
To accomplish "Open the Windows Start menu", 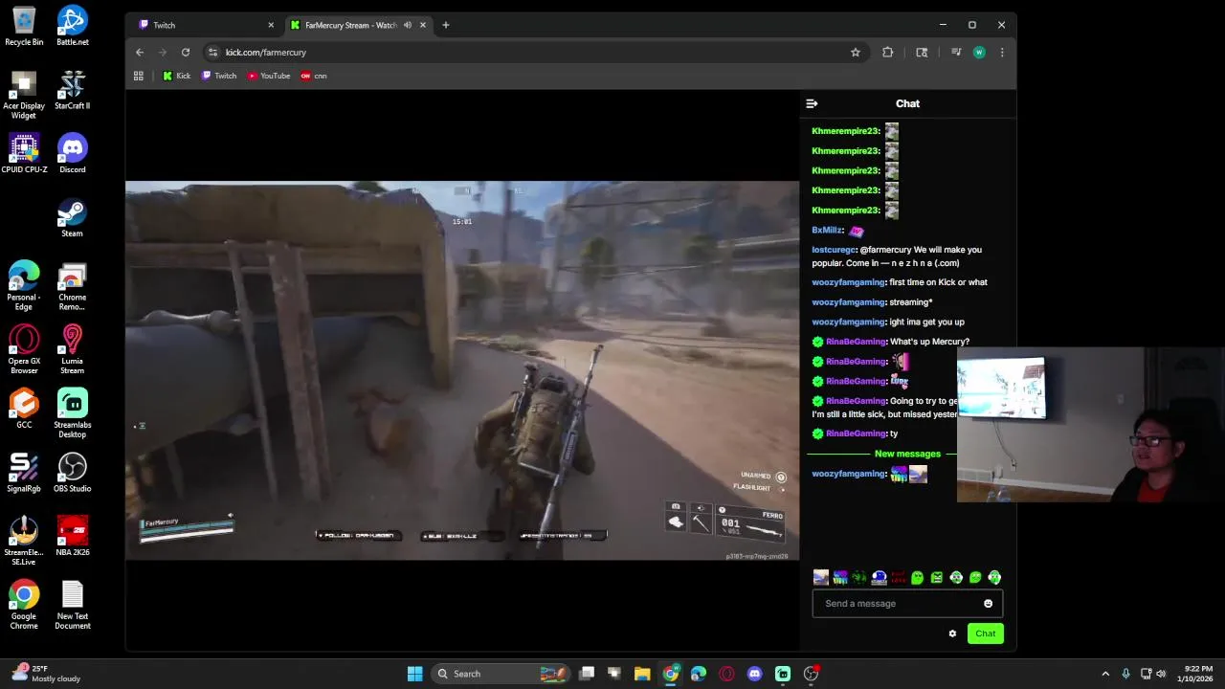I will tap(414, 674).
